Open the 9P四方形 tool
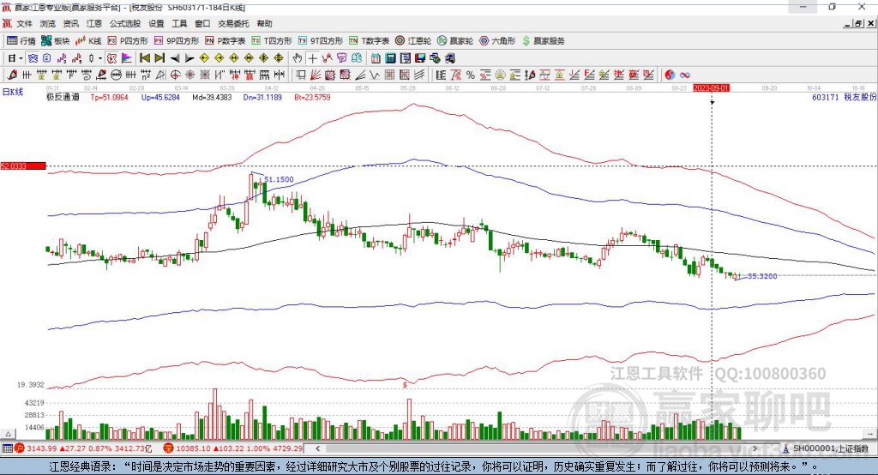Screen dimensions: 878x475 [x=177, y=41]
